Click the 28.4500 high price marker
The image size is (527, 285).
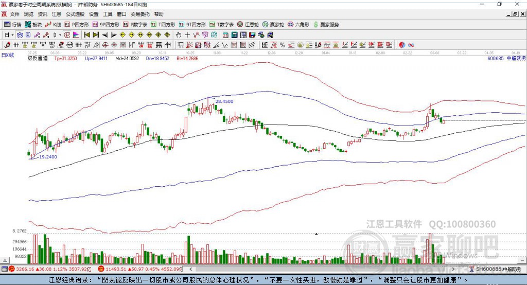[224, 101]
